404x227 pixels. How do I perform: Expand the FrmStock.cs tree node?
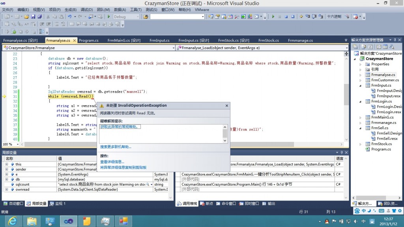(361, 144)
